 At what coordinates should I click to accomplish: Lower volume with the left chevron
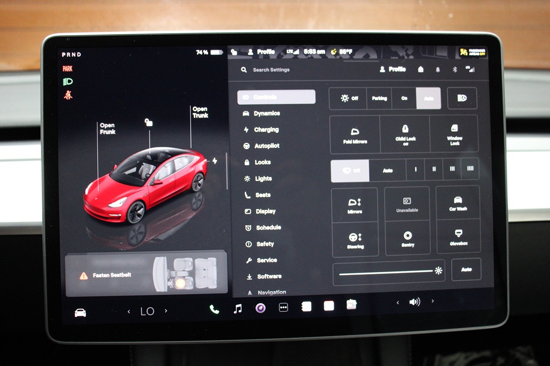397,302
